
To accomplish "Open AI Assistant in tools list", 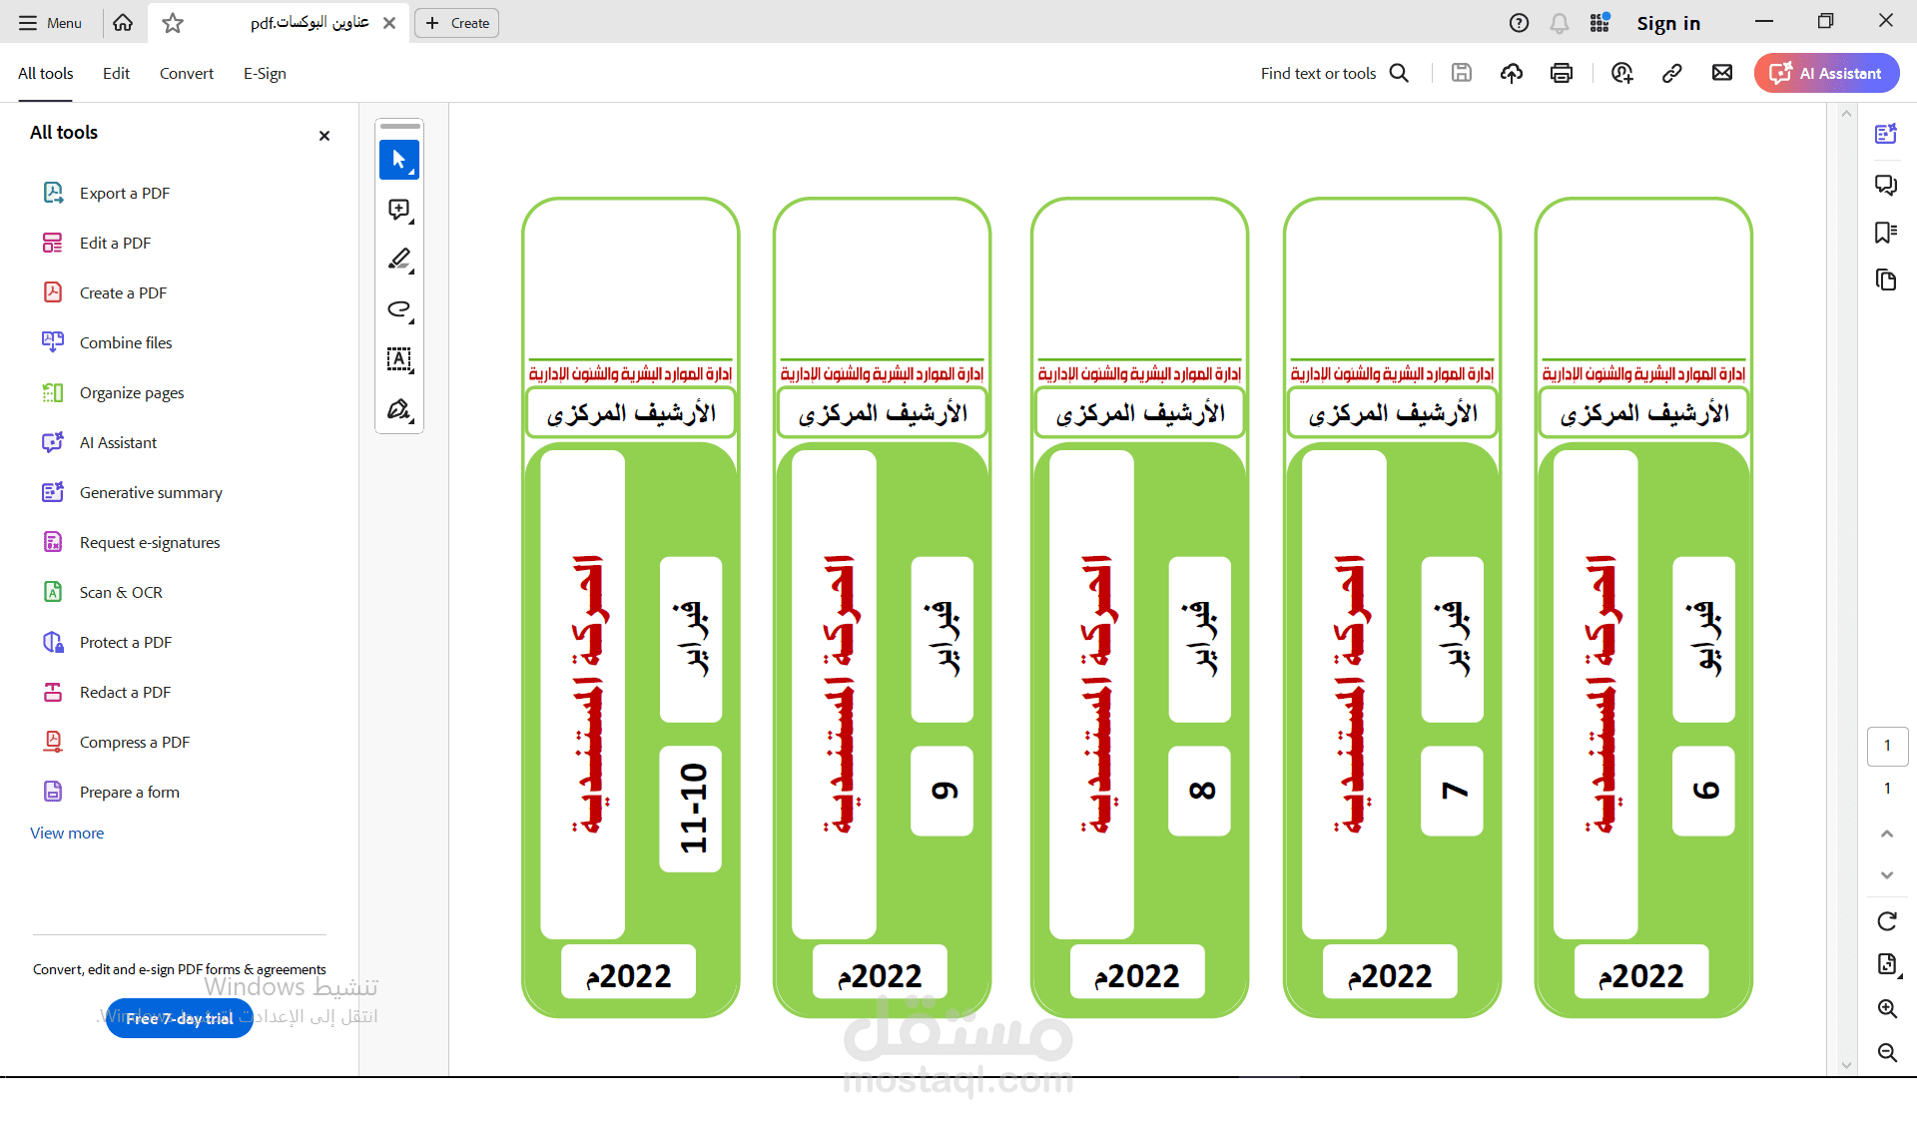I will click(x=100, y=442).
